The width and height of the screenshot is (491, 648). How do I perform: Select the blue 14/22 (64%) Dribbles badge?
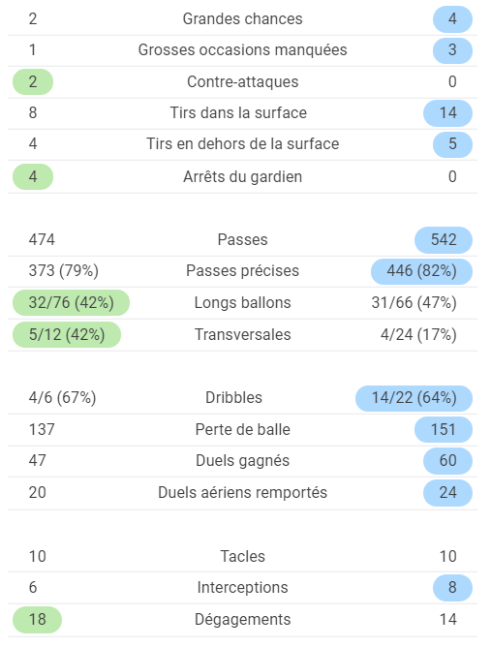(x=414, y=398)
